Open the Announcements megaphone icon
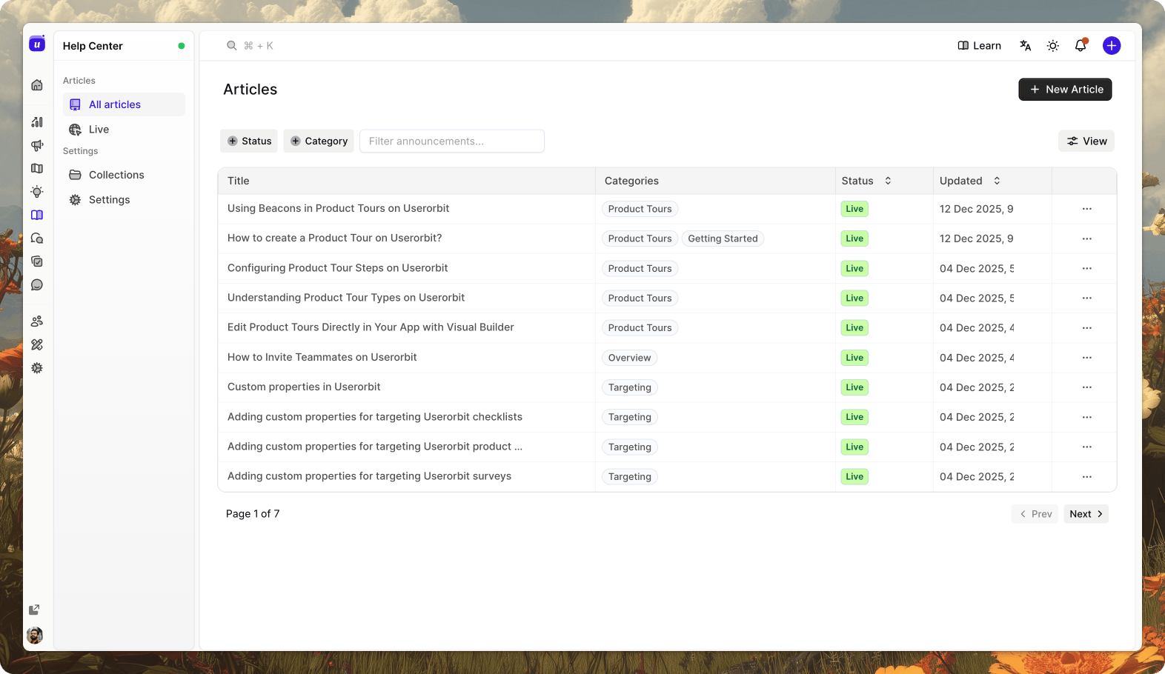This screenshot has width=1165, height=674. 37,146
